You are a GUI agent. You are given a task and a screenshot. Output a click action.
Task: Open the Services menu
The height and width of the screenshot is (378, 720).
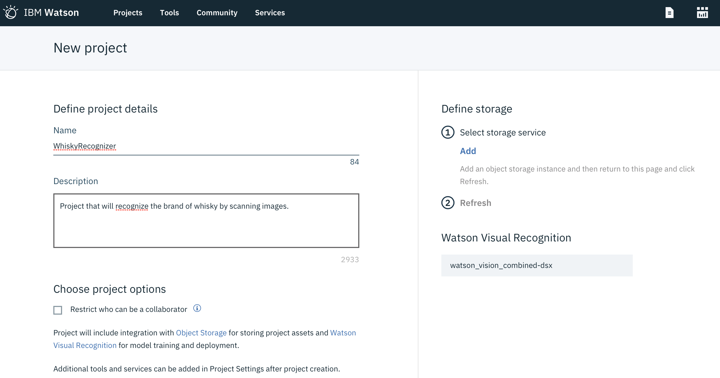click(x=270, y=13)
